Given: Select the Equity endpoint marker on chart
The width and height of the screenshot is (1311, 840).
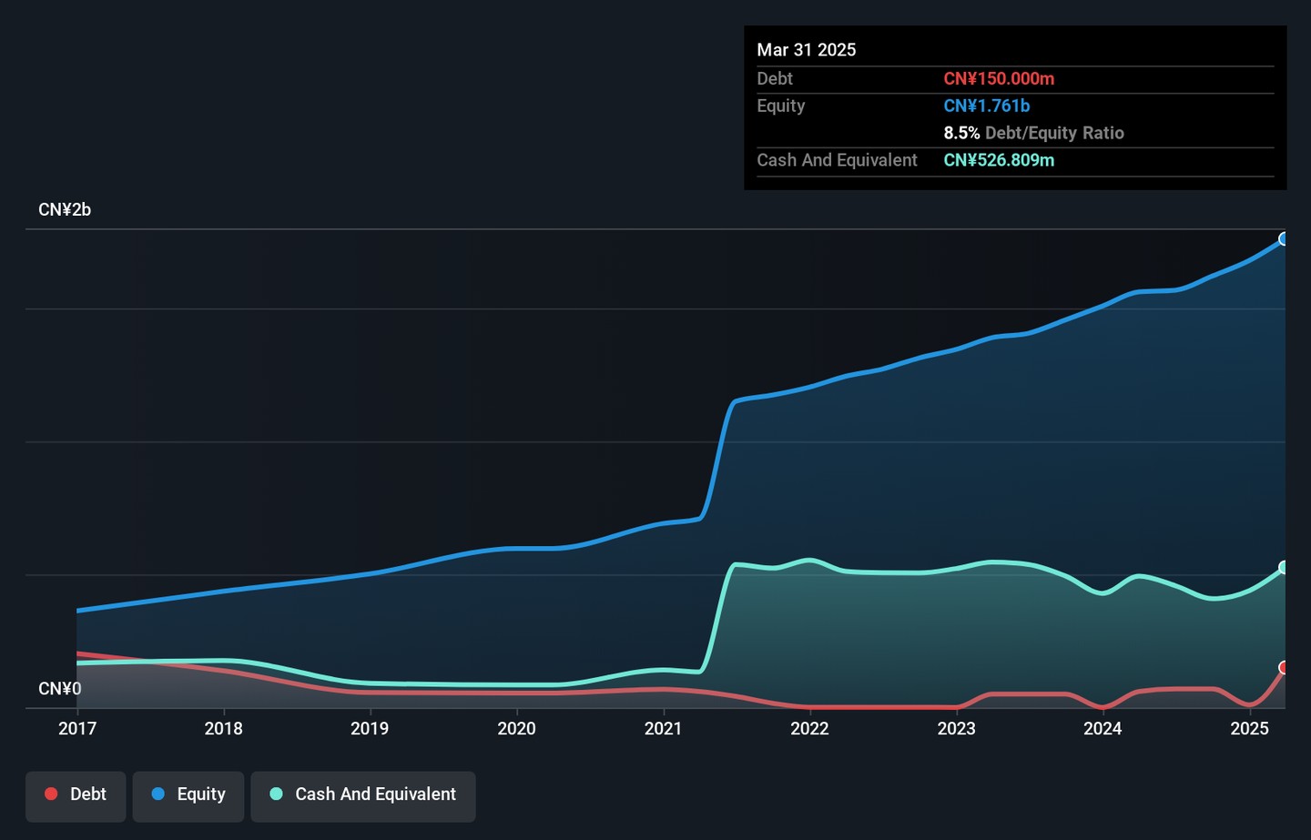Looking at the screenshot, I should click(1284, 239).
